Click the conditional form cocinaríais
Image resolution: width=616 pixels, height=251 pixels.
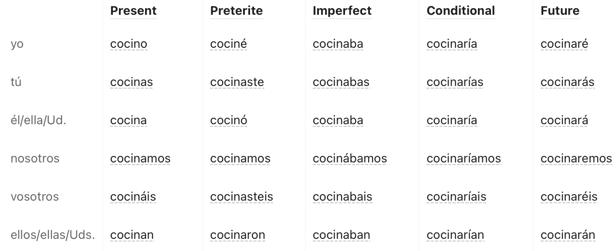click(457, 197)
